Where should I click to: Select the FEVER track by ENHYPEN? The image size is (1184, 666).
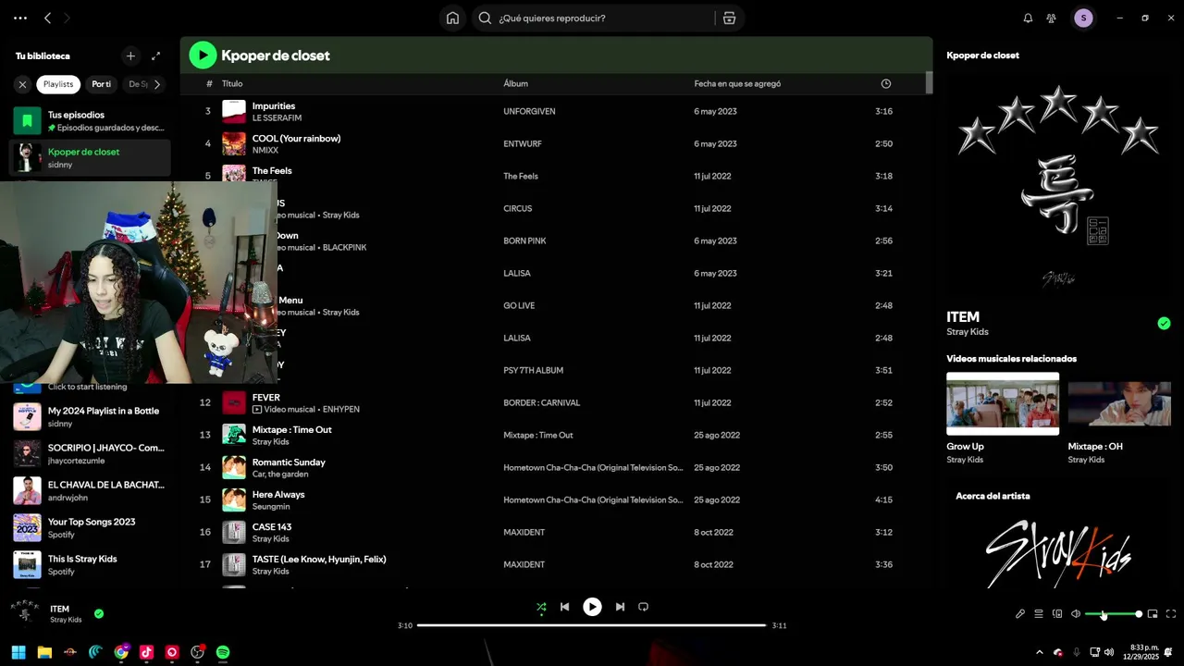pyautogui.click(x=555, y=402)
